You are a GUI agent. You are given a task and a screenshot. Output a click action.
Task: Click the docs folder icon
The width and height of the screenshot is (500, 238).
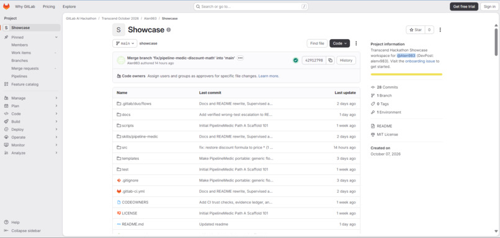pyautogui.click(x=119, y=115)
